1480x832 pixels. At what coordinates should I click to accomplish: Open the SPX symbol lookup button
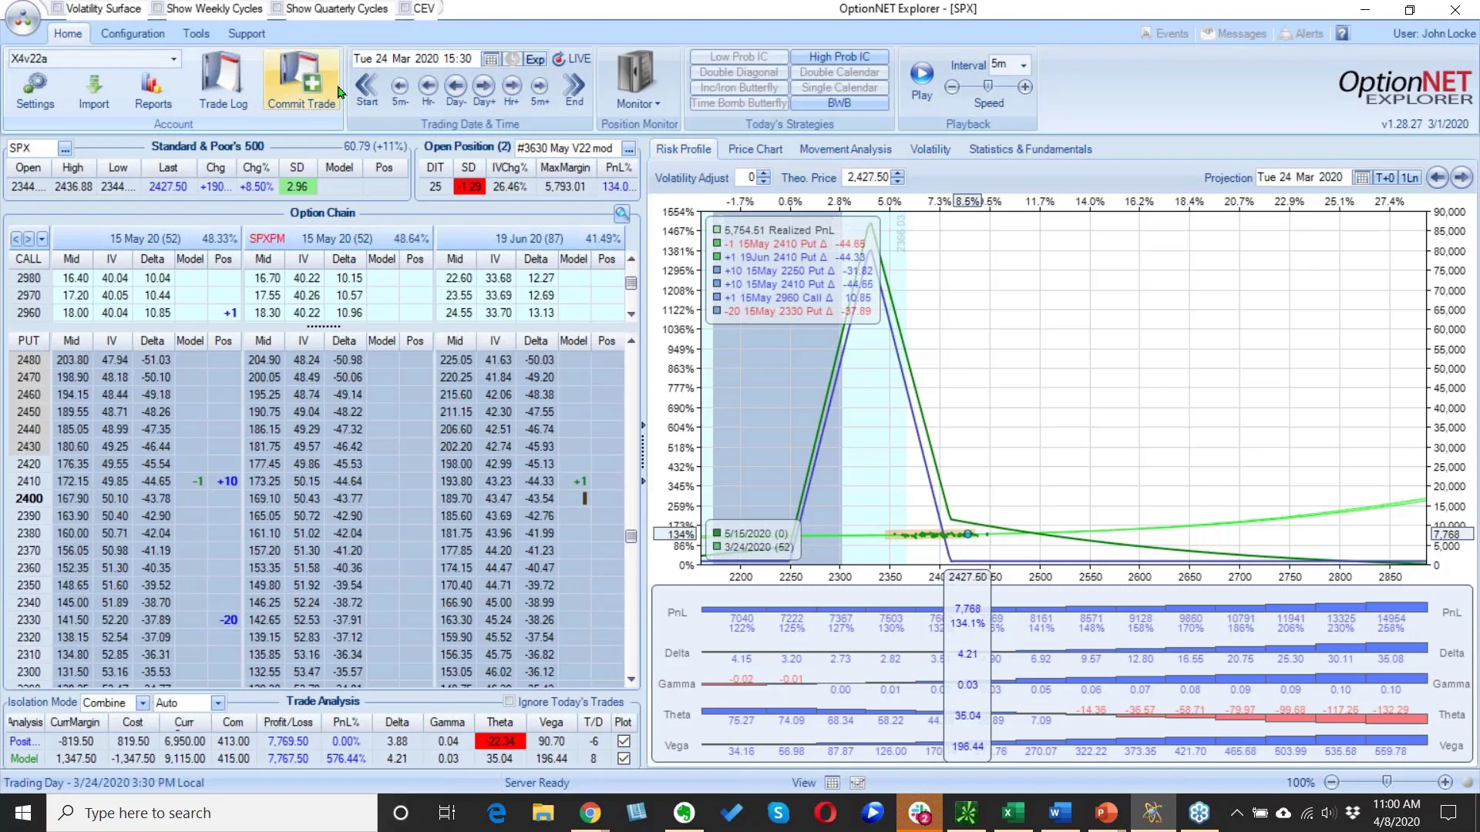65,149
